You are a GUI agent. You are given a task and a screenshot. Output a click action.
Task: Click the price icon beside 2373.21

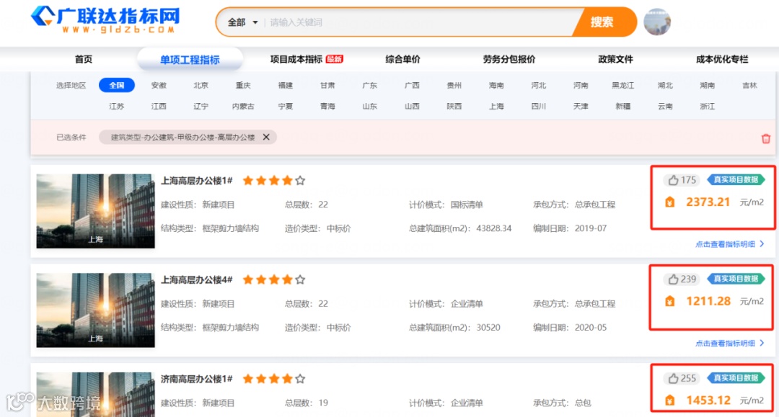tap(669, 202)
